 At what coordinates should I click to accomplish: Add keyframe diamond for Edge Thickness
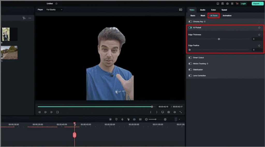coord(259,35)
